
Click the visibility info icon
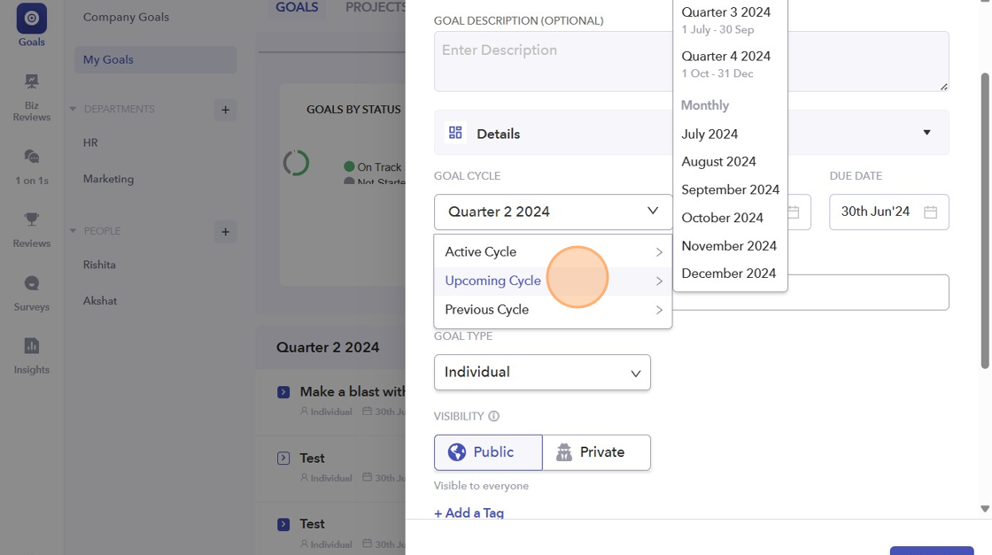(494, 416)
